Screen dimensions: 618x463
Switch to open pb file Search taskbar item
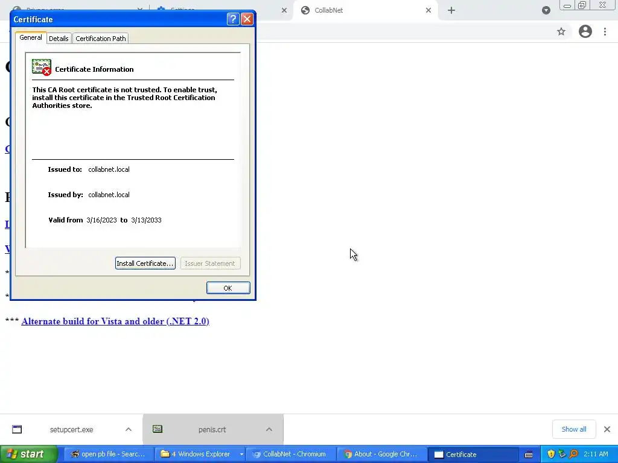pos(108,454)
